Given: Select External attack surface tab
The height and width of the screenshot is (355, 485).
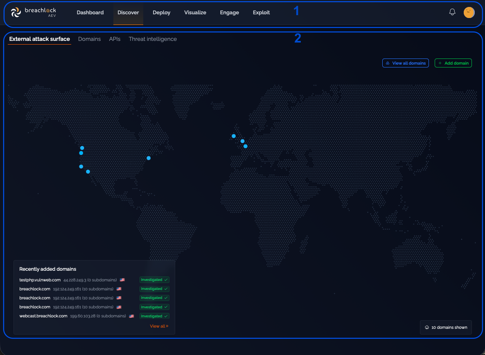Looking at the screenshot, I should click(40, 39).
